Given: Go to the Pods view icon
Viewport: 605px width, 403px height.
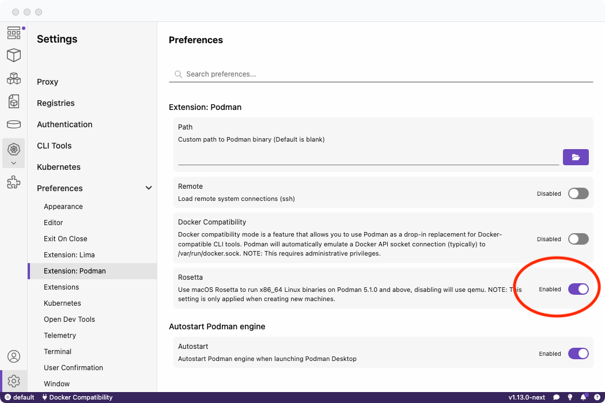Looking at the screenshot, I should (14, 78).
